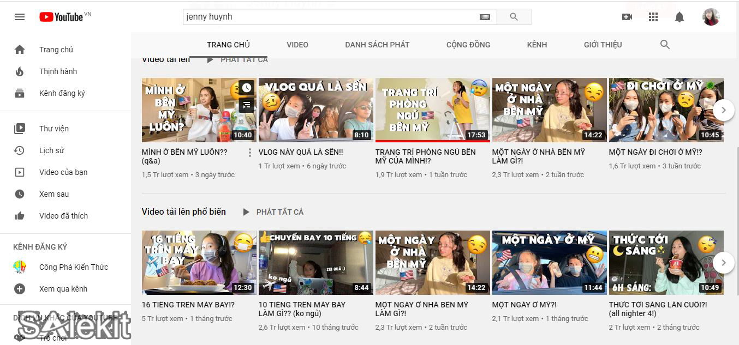The image size is (739, 345).
Task: Click Watch Later clock on first thumbnail
Action: (x=247, y=88)
